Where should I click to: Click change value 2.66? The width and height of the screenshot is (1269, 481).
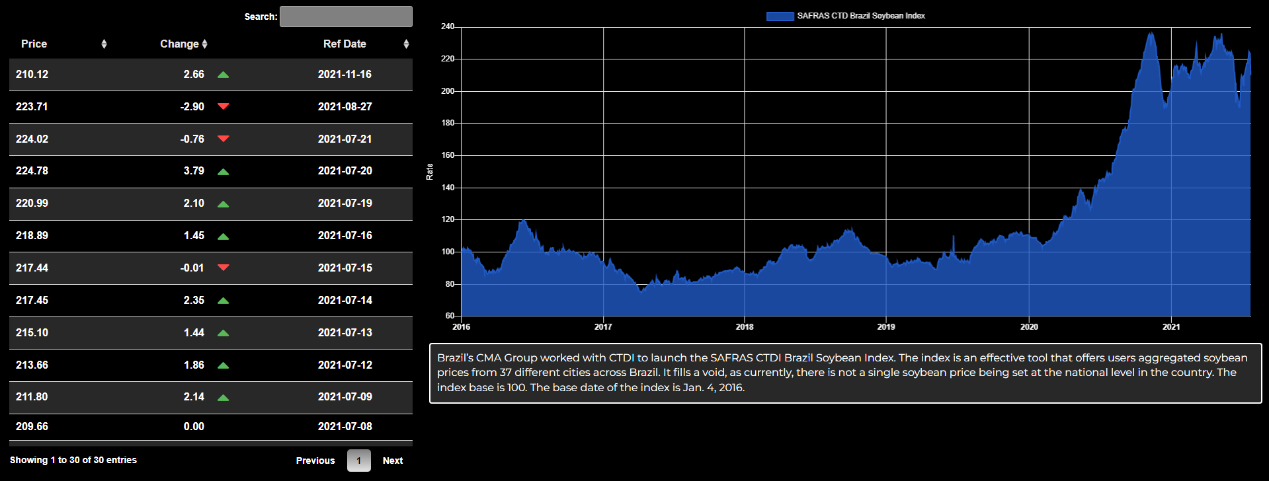(194, 75)
